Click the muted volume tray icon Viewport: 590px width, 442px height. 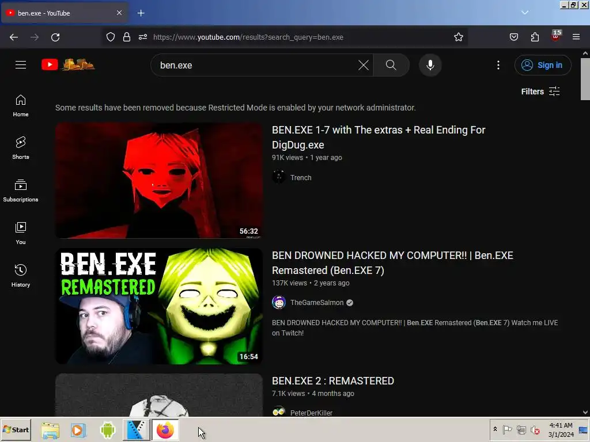pyautogui.click(x=535, y=429)
